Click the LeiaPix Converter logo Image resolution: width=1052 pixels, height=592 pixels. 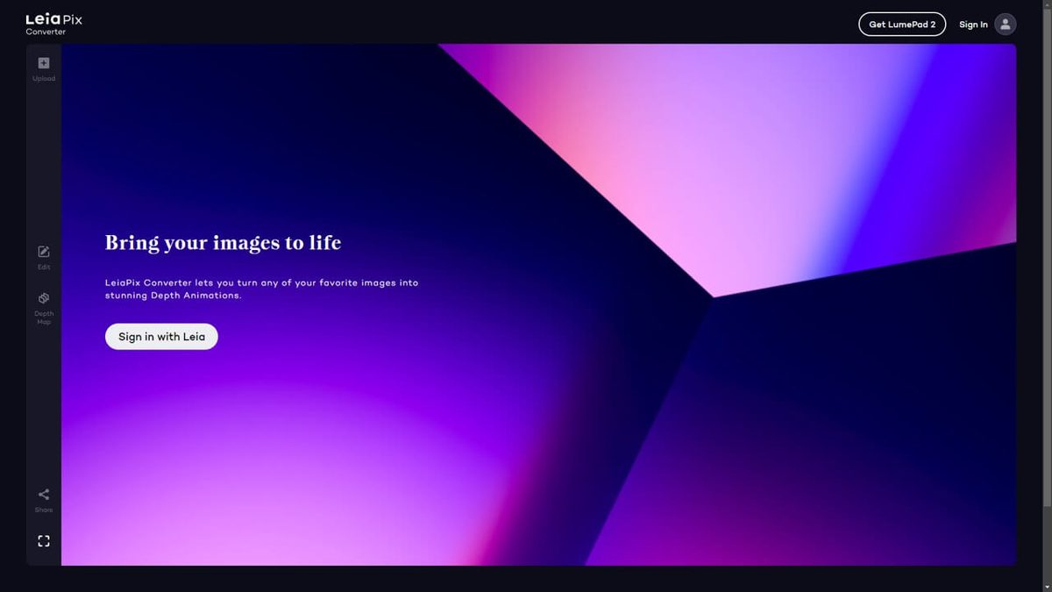53,24
